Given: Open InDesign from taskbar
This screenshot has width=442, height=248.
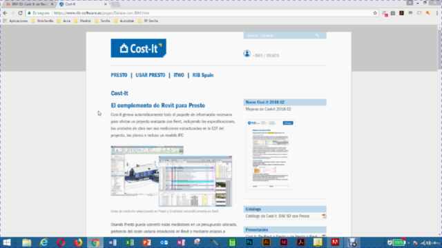Looking at the screenshot, I should point(284,242).
